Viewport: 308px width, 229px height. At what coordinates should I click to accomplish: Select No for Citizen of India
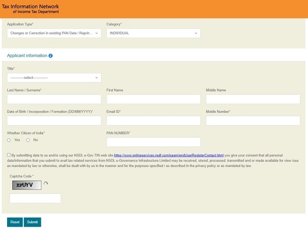[28, 140]
